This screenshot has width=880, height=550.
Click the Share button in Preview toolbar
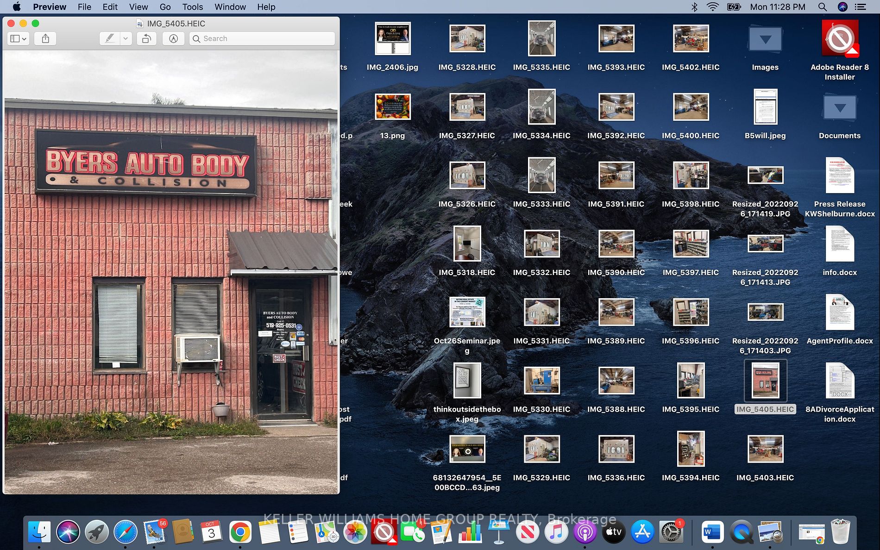pos(45,38)
